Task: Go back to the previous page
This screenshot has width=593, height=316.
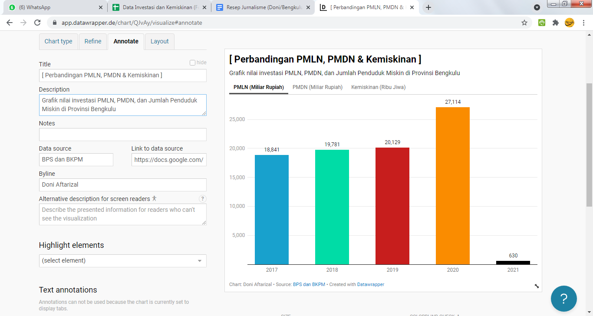Action: pos(10,23)
